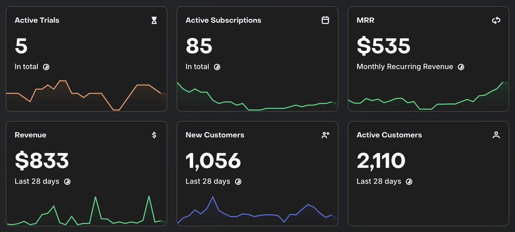Click the 1,056 New Customers value

click(213, 161)
